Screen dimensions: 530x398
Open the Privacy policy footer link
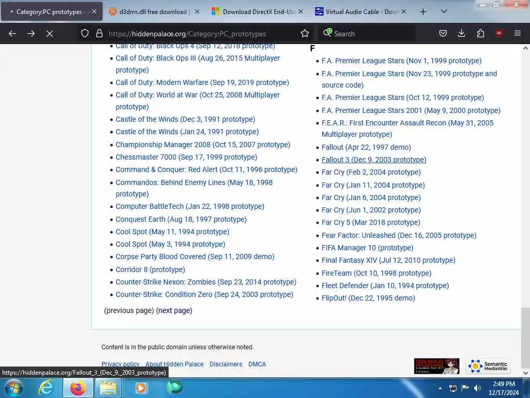tap(120, 364)
